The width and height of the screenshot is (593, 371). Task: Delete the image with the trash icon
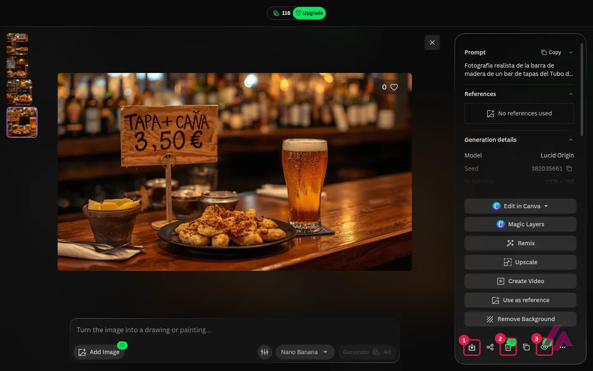click(508, 347)
